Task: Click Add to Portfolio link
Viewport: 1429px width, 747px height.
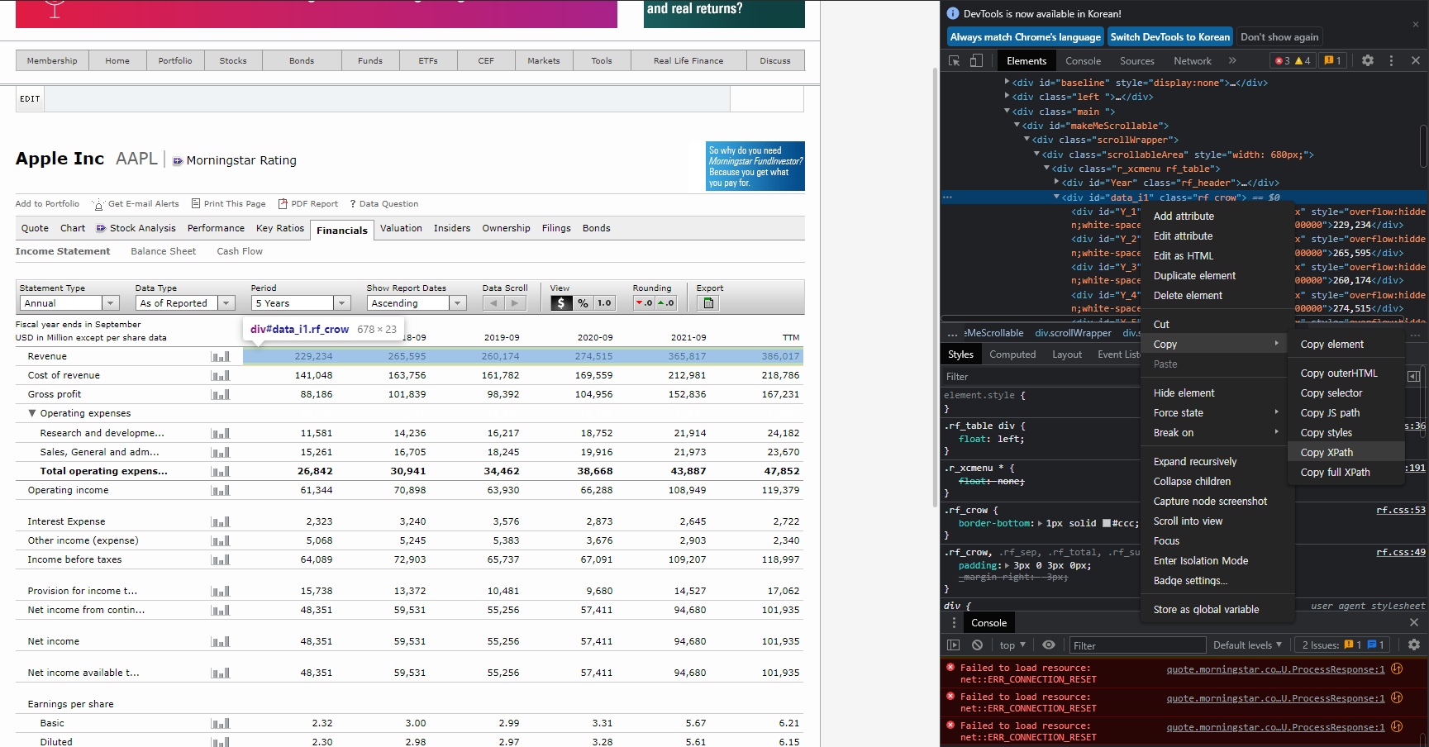Action: 47,203
